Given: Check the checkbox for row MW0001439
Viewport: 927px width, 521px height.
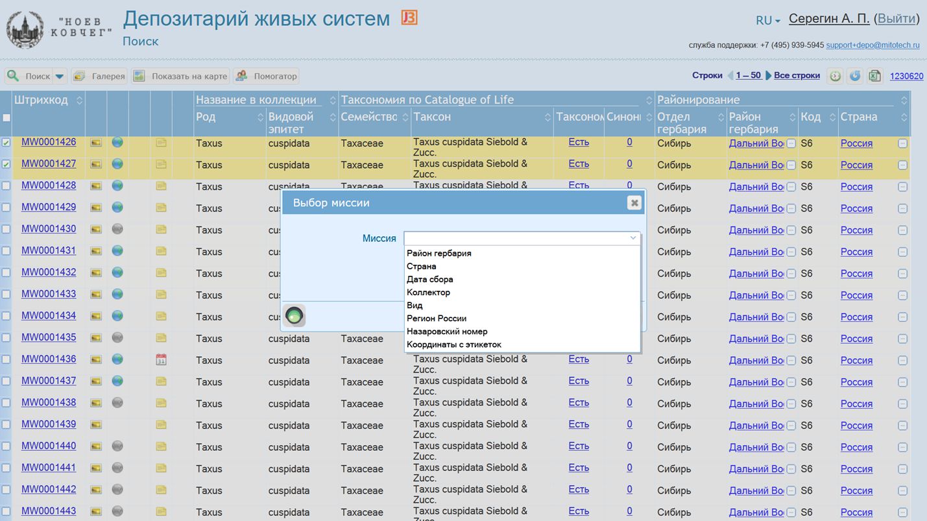Looking at the screenshot, I should pos(6,424).
